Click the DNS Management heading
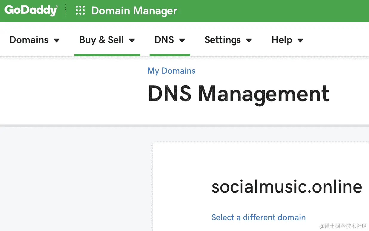Viewport: 369px width, 231px height. click(239, 94)
